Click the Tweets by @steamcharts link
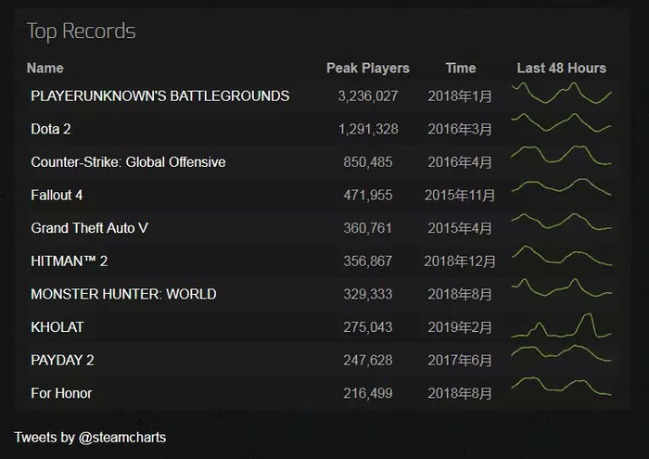 90,438
